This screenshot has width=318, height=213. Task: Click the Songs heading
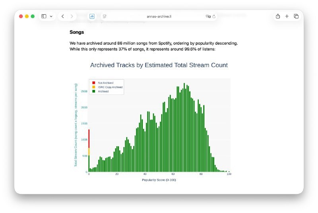click(77, 32)
